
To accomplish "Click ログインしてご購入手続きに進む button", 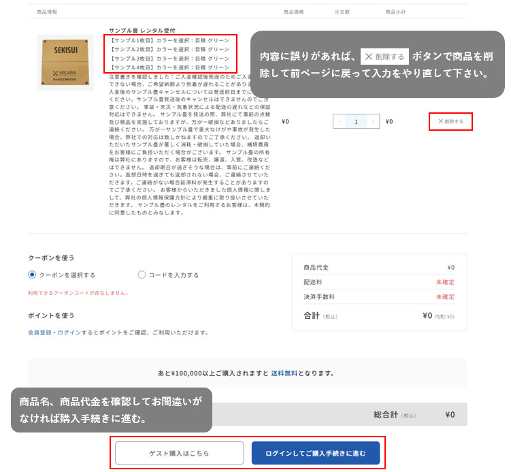I will pos(316,453).
